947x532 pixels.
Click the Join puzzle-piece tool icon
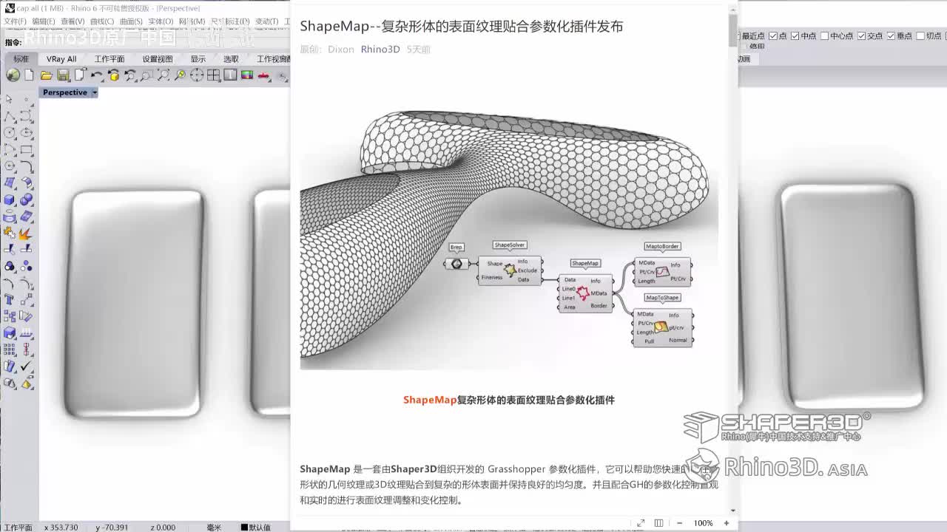10,233
